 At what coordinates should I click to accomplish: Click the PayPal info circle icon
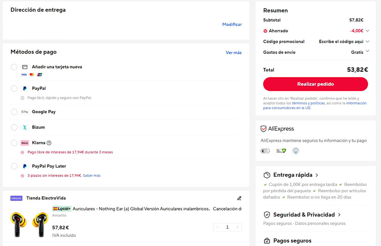point(22,98)
